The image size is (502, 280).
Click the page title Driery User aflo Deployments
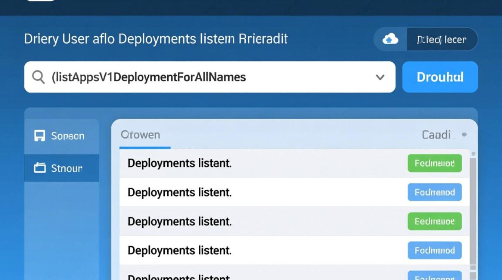[156, 39]
